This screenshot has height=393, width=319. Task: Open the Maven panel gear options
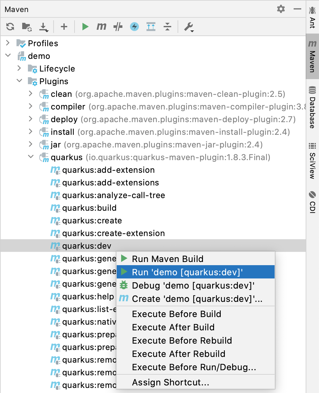(x=281, y=9)
